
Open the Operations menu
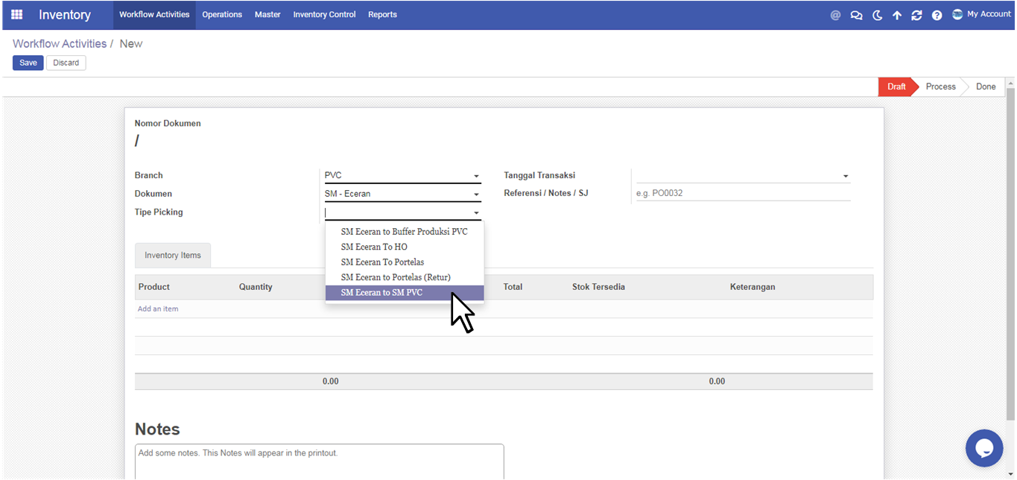[222, 15]
